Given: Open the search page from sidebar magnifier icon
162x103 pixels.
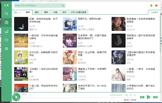Looking at the screenshot, I should [6, 14].
